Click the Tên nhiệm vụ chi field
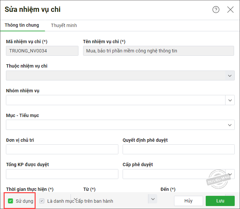This screenshot has width=240, height=209. coord(159,51)
